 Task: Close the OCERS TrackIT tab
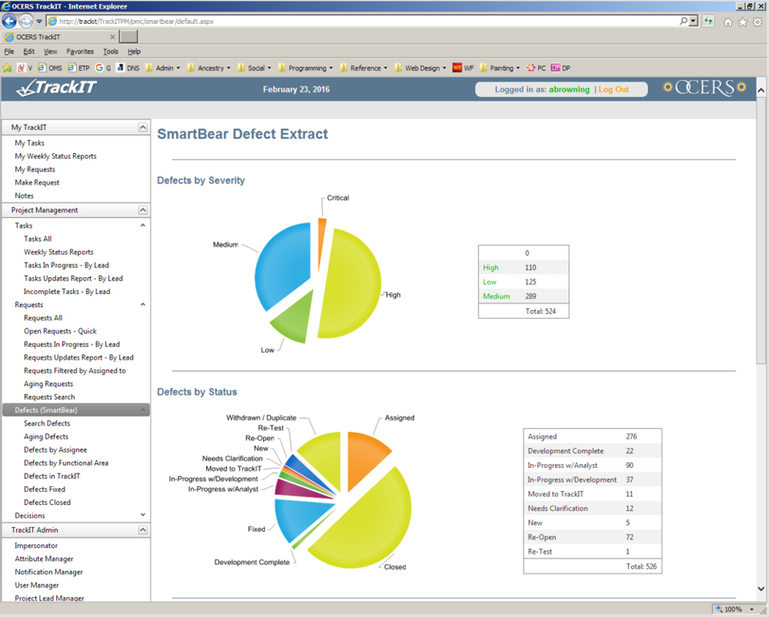pos(112,37)
